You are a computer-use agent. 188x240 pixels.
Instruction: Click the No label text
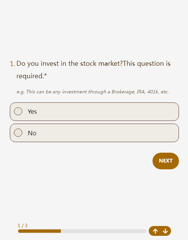coord(32,133)
